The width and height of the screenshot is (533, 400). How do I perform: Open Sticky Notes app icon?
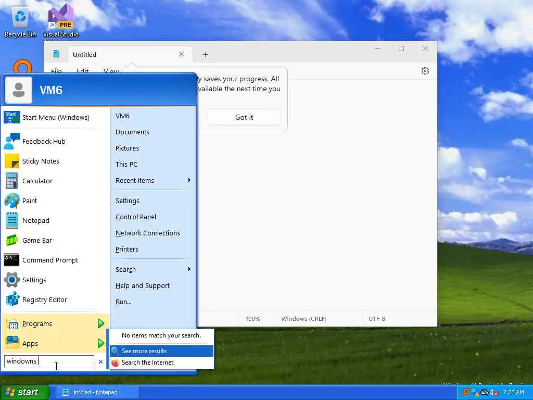click(x=11, y=161)
